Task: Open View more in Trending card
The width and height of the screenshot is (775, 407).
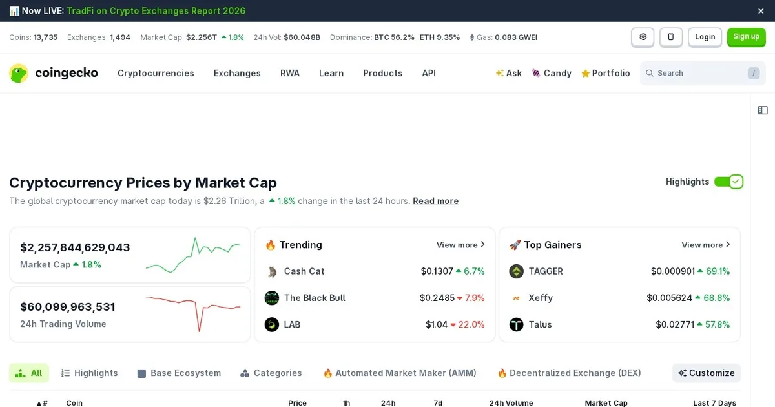Action: pyautogui.click(x=461, y=245)
